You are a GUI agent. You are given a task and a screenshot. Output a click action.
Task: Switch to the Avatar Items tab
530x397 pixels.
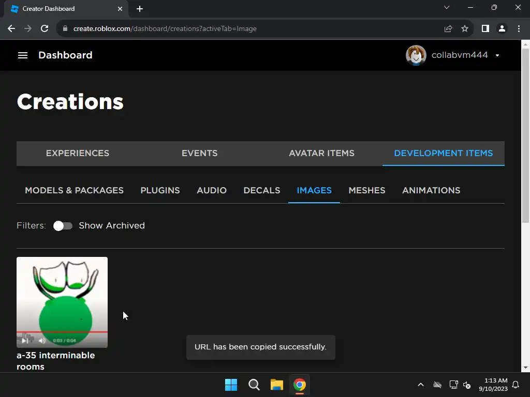[x=321, y=153]
